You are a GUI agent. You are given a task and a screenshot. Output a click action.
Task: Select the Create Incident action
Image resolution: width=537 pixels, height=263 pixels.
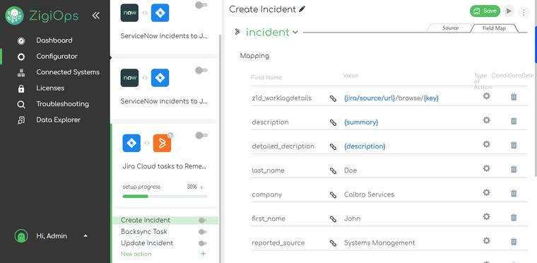coord(146,220)
